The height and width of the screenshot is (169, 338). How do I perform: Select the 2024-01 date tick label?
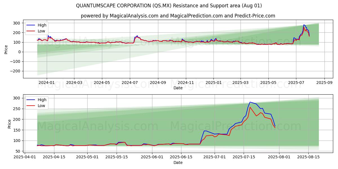coord(46,83)
